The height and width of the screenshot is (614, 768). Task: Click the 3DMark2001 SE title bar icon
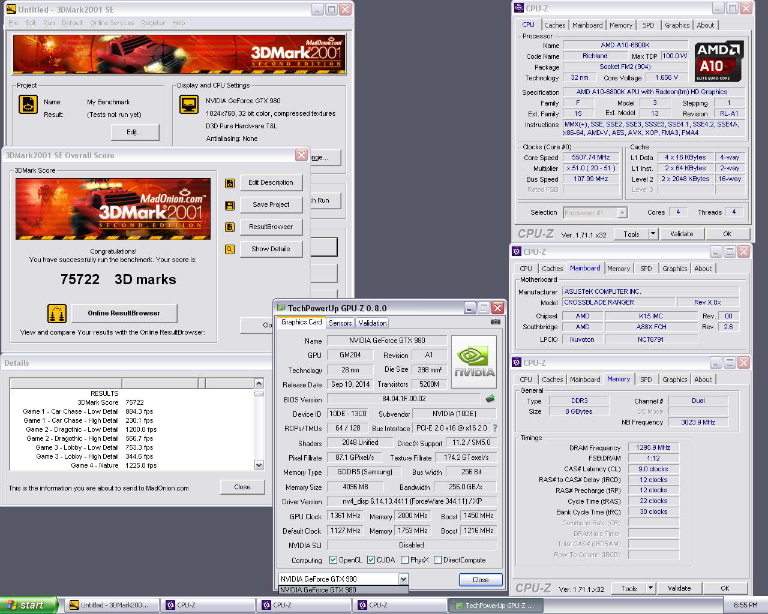click(11, 10)
